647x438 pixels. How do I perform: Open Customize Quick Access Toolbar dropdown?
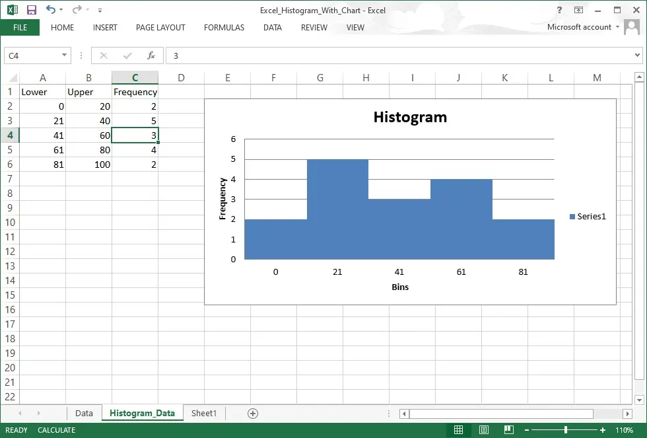pos(100,11)
